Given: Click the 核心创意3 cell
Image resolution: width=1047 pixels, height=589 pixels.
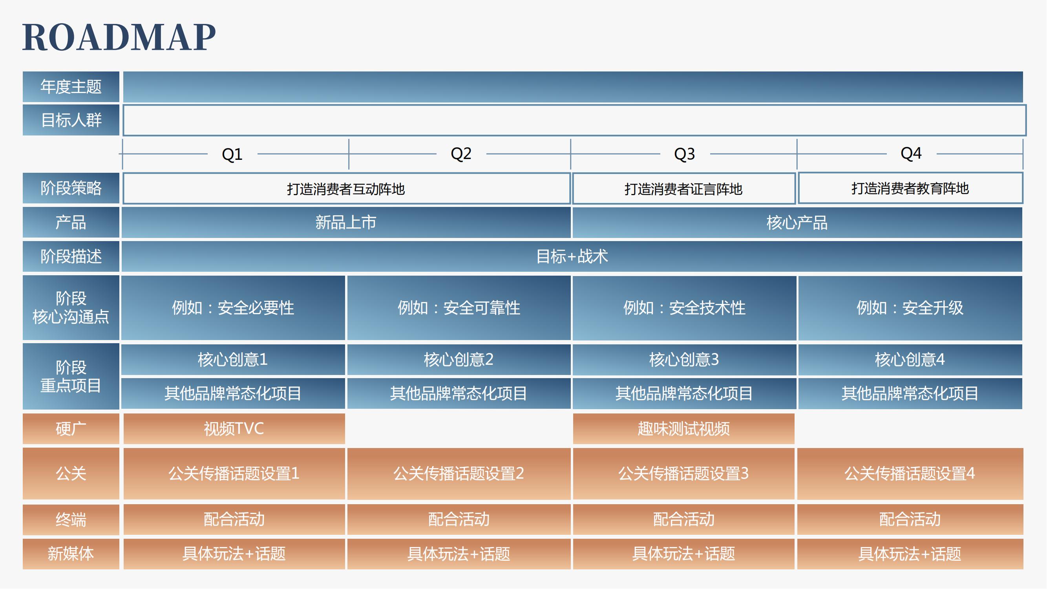Looking at the screenshot, I should click(684, 359).
